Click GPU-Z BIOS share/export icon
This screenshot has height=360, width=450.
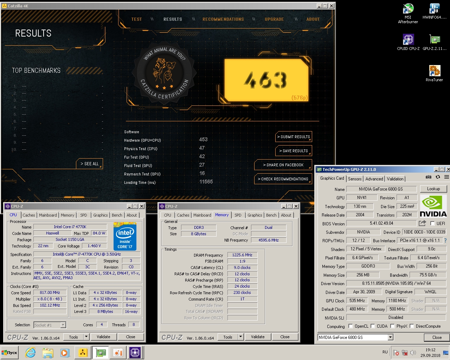click(422, 223)
